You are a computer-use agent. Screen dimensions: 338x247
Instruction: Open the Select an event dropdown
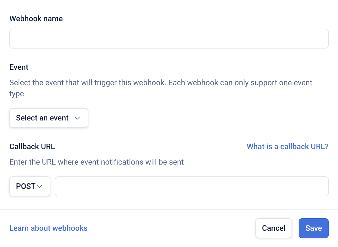point(49,118)
